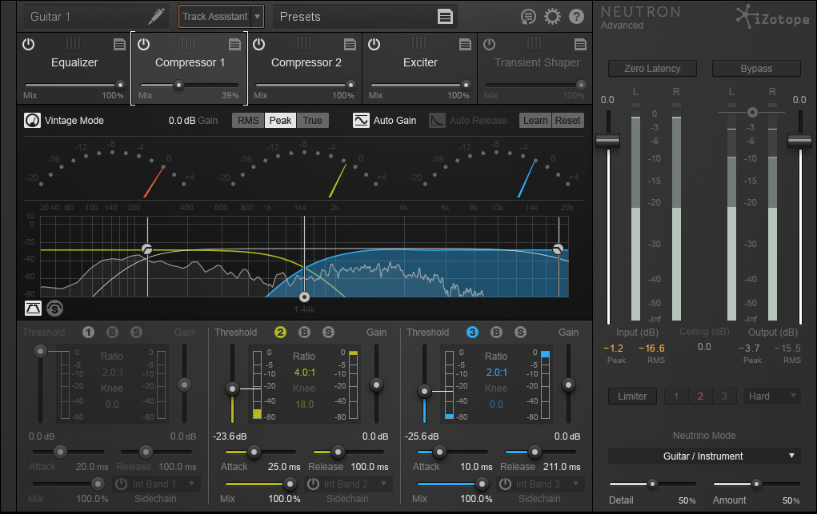Open Equalizer module preset list icon
817x514 pixels.
(119, 44)
